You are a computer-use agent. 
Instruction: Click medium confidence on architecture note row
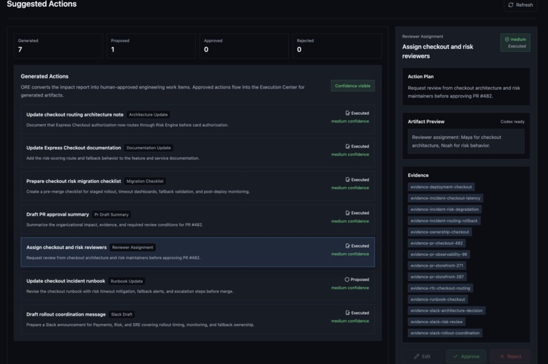pyautogui.click(x=350, y=121)
